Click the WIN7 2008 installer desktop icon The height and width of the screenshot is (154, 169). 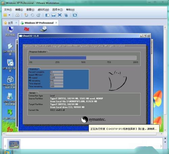(x=9, y=99)
